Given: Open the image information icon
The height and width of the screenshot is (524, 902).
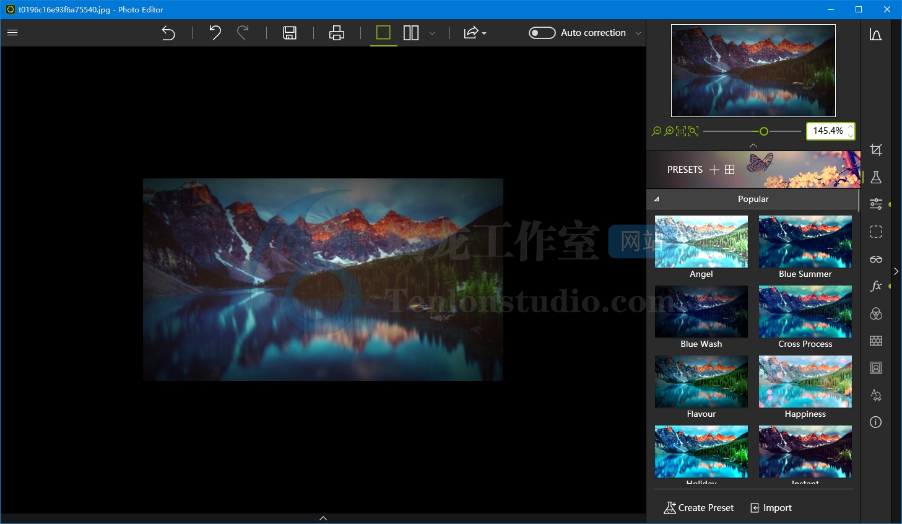Looking at the screenshot, I should (x=876, y=422).
